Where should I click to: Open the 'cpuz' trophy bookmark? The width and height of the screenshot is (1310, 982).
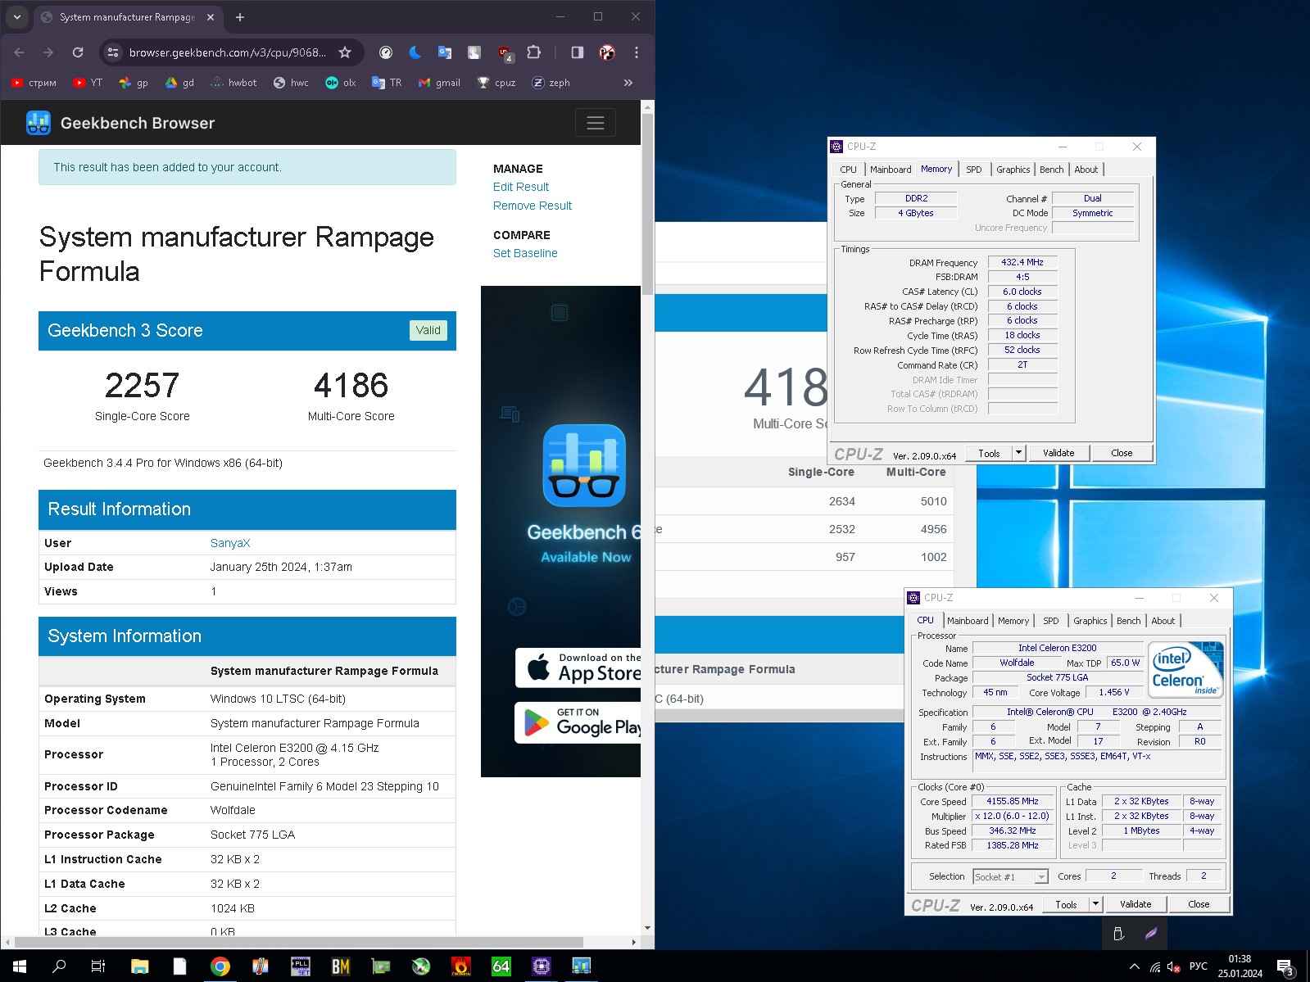coord(496,83)
